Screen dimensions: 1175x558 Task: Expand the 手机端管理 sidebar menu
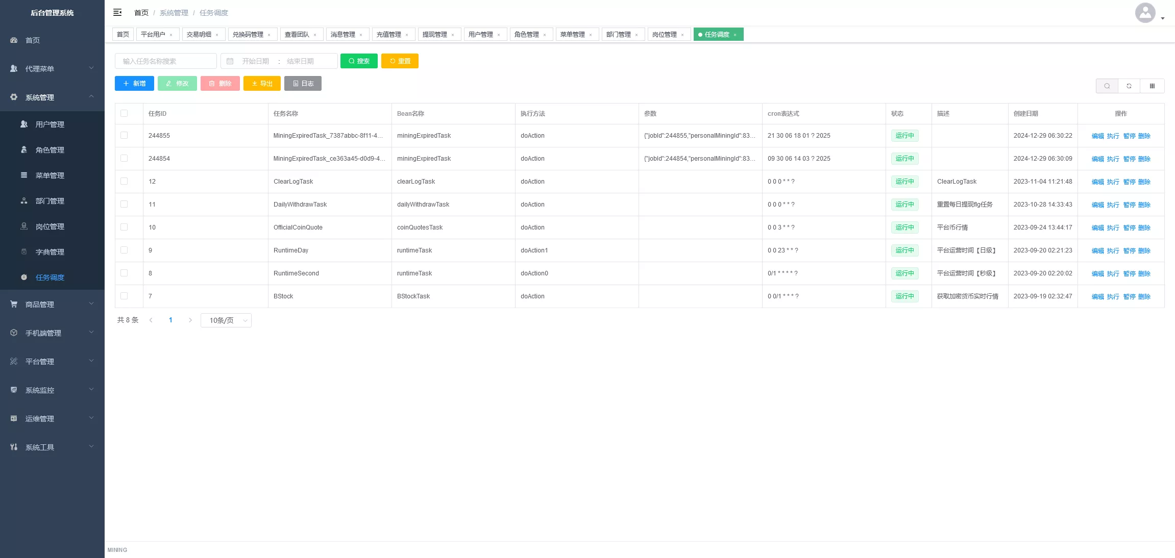coord(52,333)
